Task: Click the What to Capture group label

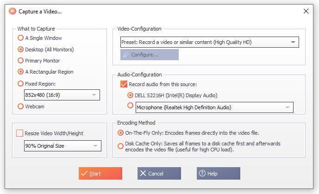Action: pyautogui.click(x=36, y=29)
